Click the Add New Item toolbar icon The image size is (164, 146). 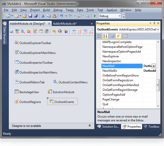16,16
